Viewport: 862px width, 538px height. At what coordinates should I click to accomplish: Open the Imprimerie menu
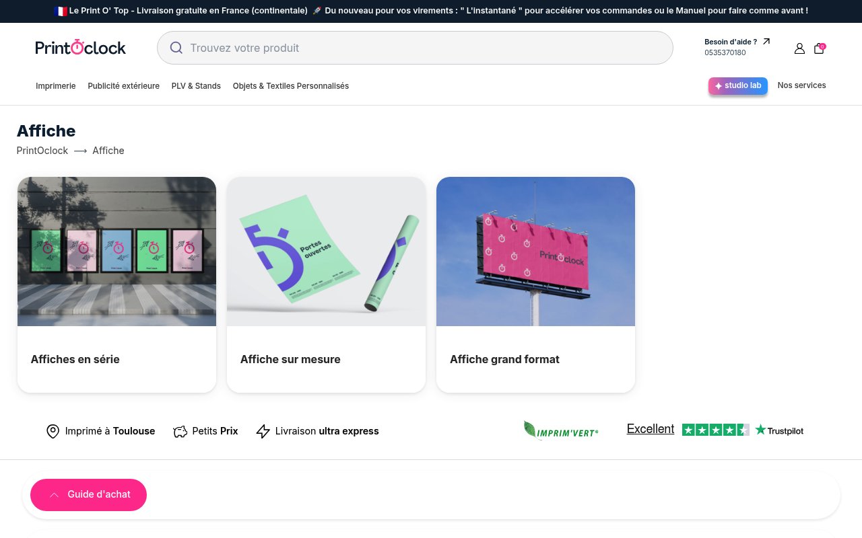[x=56, y=86]
